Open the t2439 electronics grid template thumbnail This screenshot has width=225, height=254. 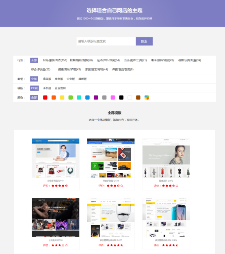pyautogui.click(x=111, y=158)
